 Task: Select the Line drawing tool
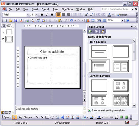tap(37, 117)
